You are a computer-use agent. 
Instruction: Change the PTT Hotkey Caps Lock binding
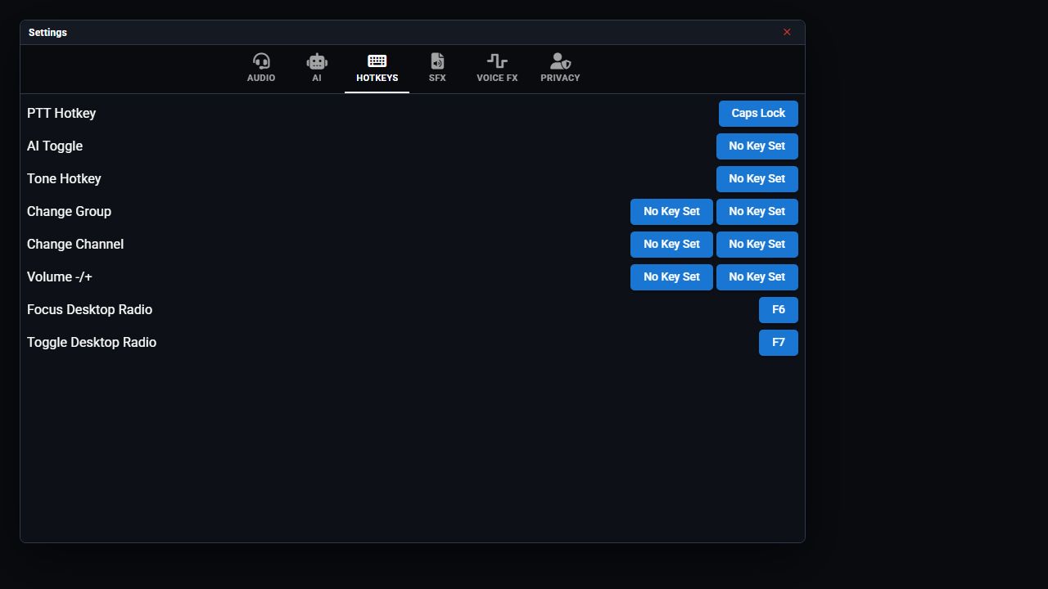click(758, 114)
